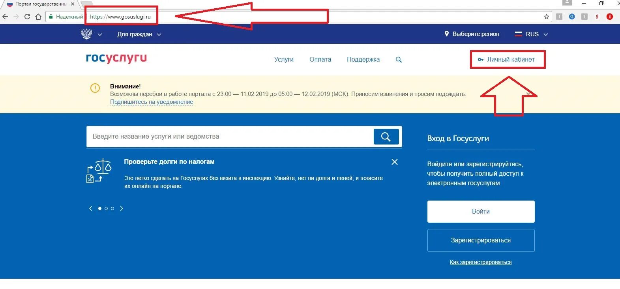Image resolution: width=620 pixels, height=289 pixels.
Task: Open the browser profile icon in the title bar
Action: pyautogui.click(x=567, y=3)
